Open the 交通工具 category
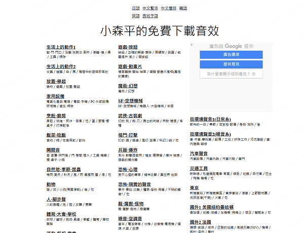Screen dimensions: 304x233 [x=199, y=169]
